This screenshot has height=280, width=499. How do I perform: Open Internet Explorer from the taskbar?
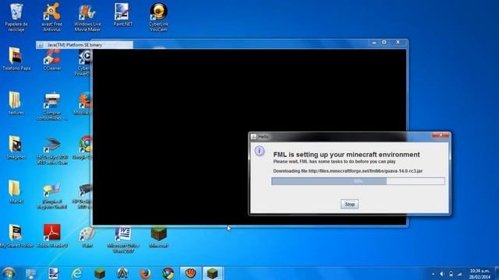coord(76,273)
